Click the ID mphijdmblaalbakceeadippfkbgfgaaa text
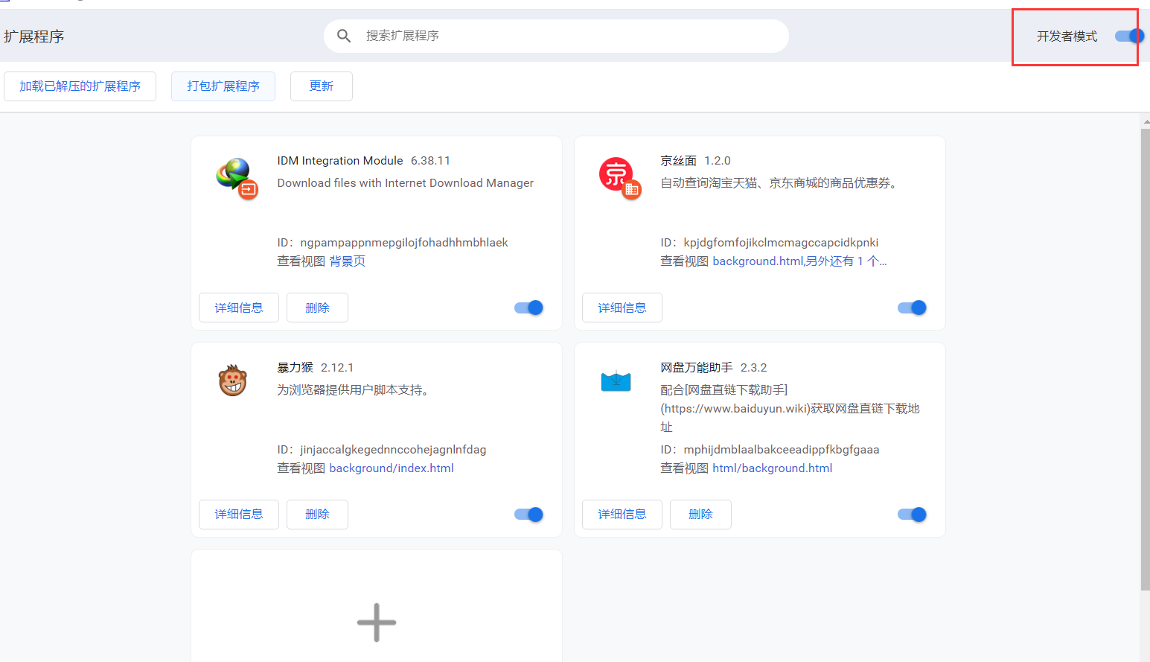1150x662 pixels. click(x=770, y=450)
